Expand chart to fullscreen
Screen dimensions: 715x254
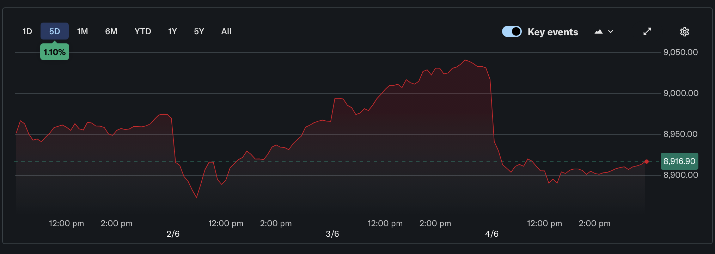coord(647,31)
